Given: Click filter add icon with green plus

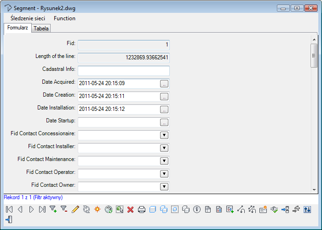Looking at the screenshot, I should tap(53, 209).
